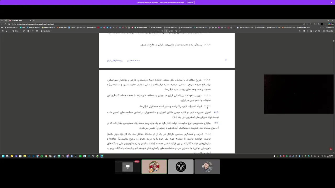
Task: Open a new browser tab
Action: click(33, 20)
